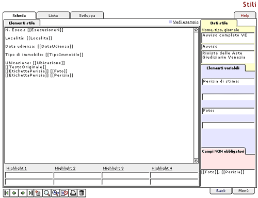Screen dimensions: 258x198
Task: Open the Sviluppa tab
Action: 87,15
